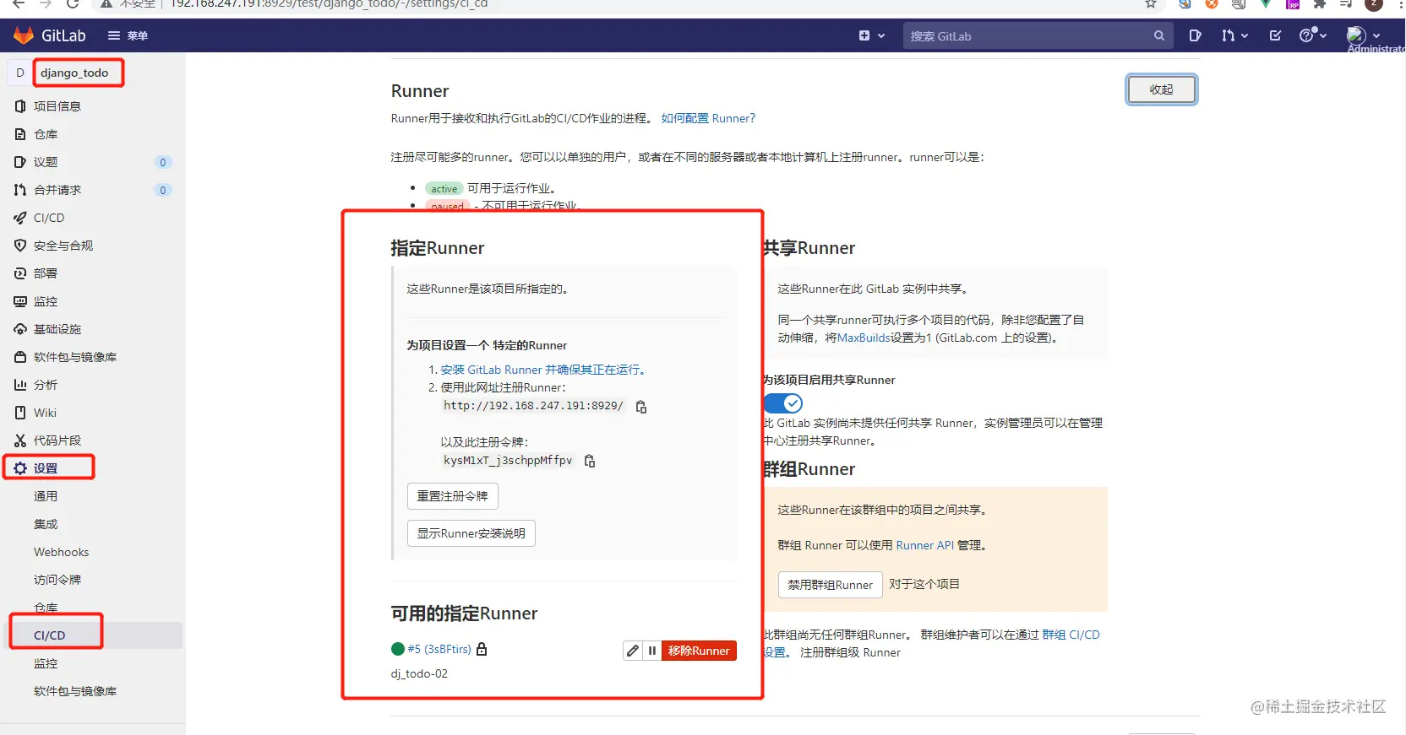
Task: Open 议题 issues in sidebar
Action: tap(46, 162)
